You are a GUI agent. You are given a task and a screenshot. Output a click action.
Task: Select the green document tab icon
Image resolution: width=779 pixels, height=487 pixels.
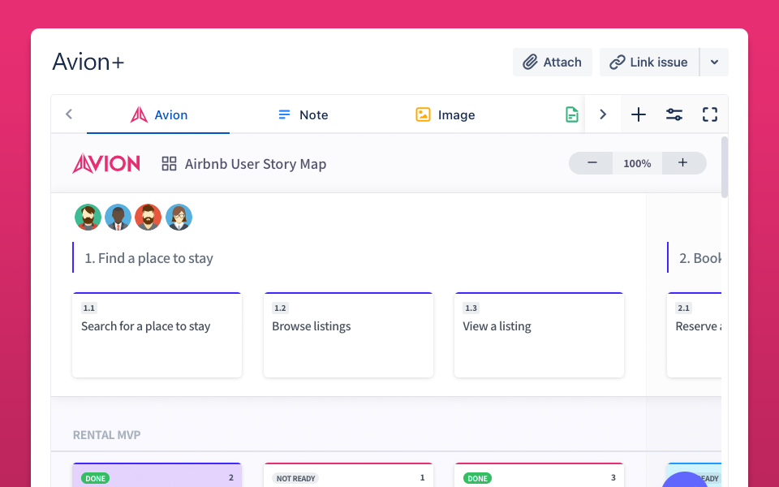click(x=572, y=114)
